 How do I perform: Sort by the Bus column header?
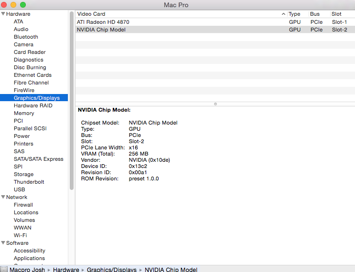(319, 14)
